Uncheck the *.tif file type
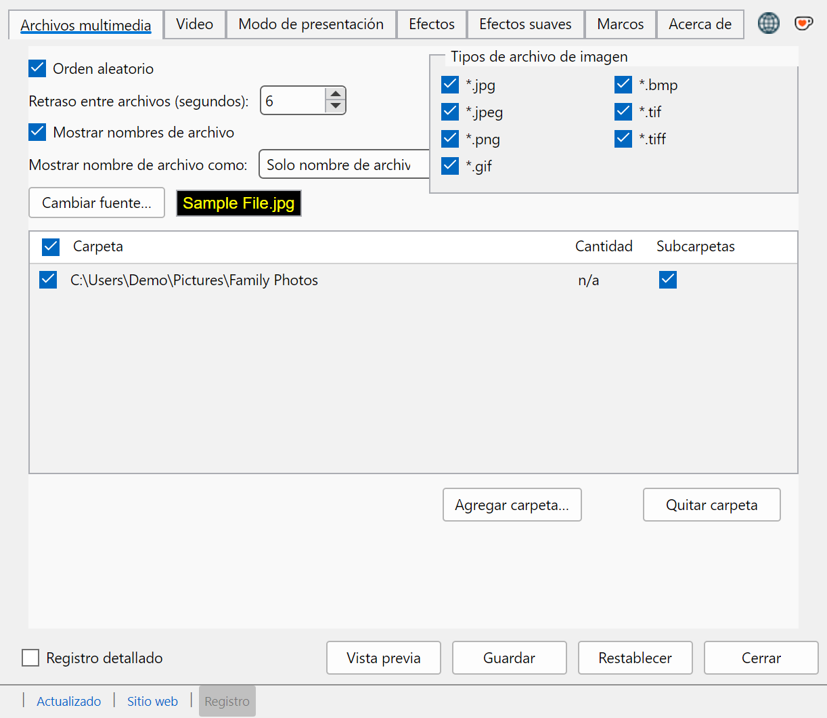Screen dimensions: 827x718 (623, 112)
